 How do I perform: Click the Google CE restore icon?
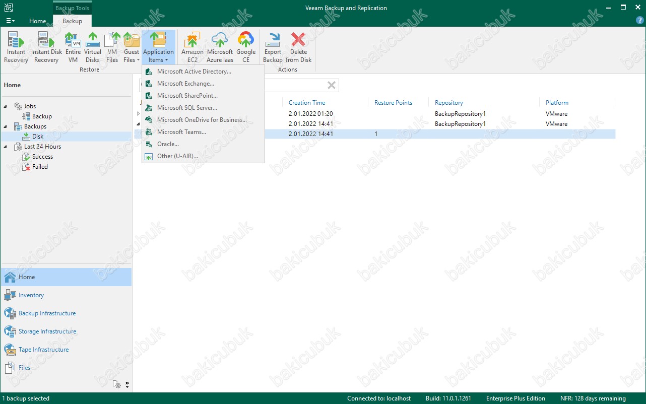pos(246,48)
